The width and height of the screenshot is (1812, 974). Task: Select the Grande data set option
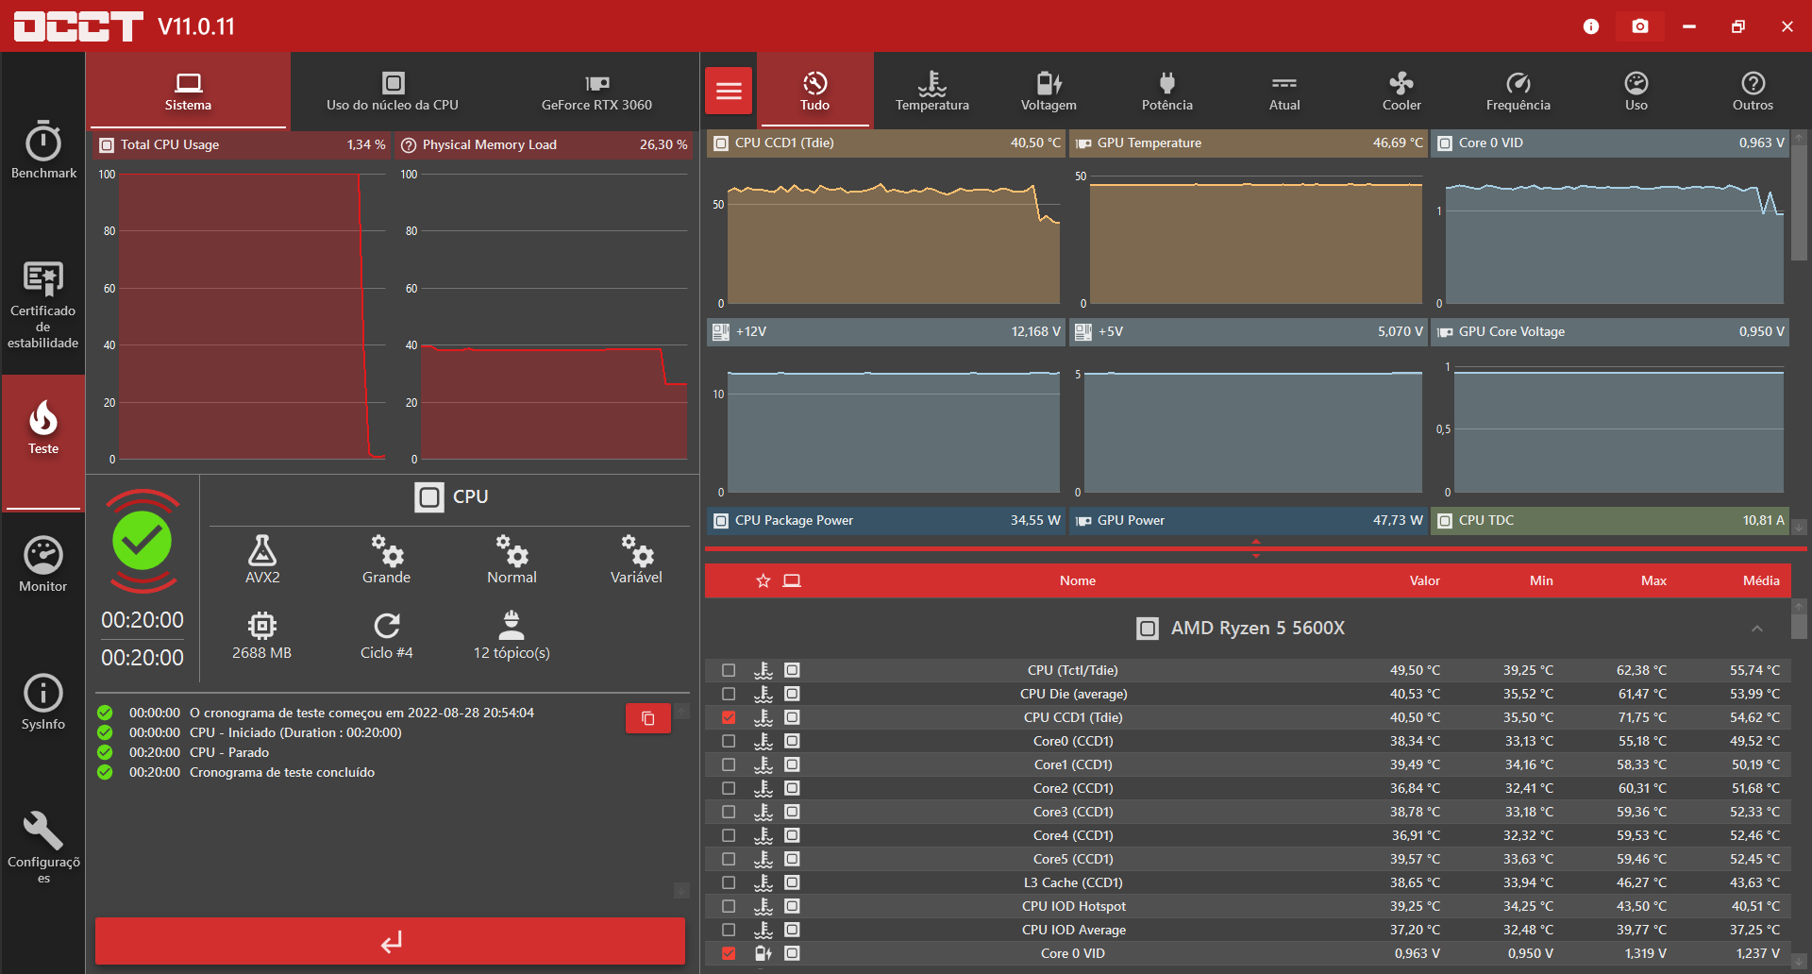tap(387, 560)
